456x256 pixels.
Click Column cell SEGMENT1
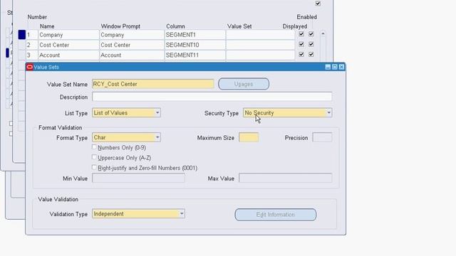pyautogui.click(x=195, y=35)
